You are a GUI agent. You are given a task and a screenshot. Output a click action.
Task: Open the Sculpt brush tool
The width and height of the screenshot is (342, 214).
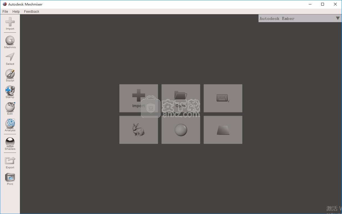(10, 75)
